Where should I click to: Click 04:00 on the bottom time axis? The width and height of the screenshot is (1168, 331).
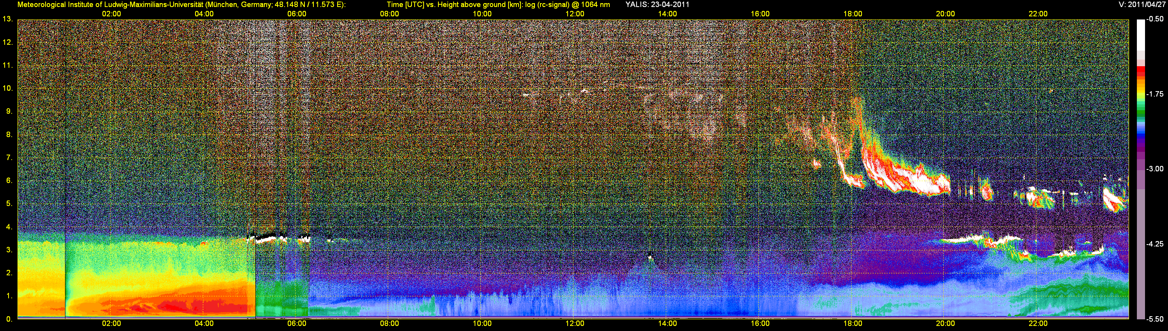pyautogui.click(x=204, y=323)
